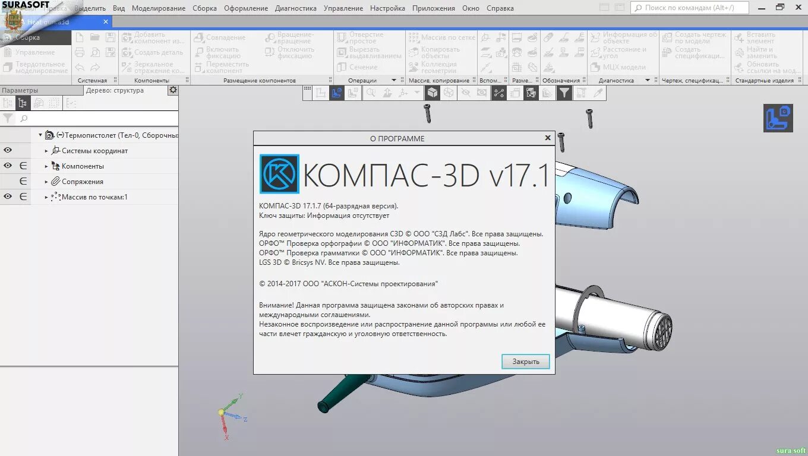Click Создать чертеж по модели
Viewport: 808px width, 456px height.
tap(695, 38)
